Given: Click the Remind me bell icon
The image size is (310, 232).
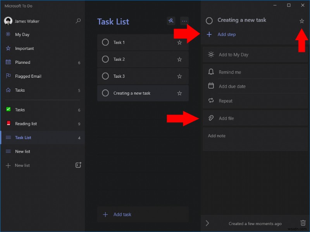Looking at the screenshot, I should [x=211, y=72].
